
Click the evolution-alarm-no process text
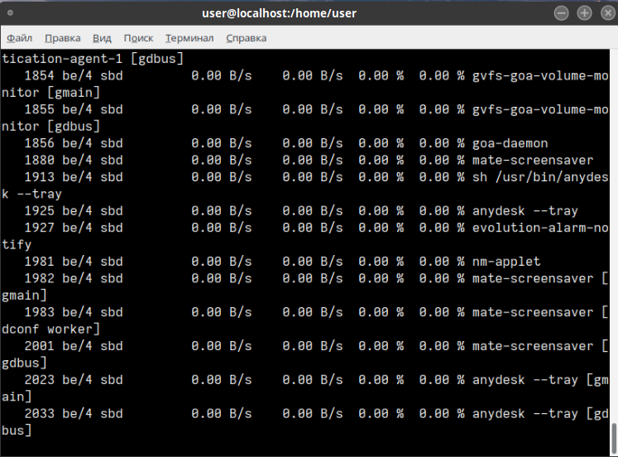tap(540, 228)
